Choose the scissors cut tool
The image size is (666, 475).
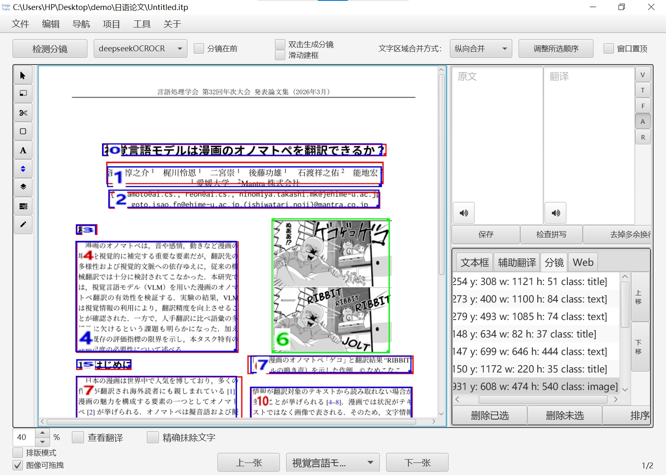[23, 112]
